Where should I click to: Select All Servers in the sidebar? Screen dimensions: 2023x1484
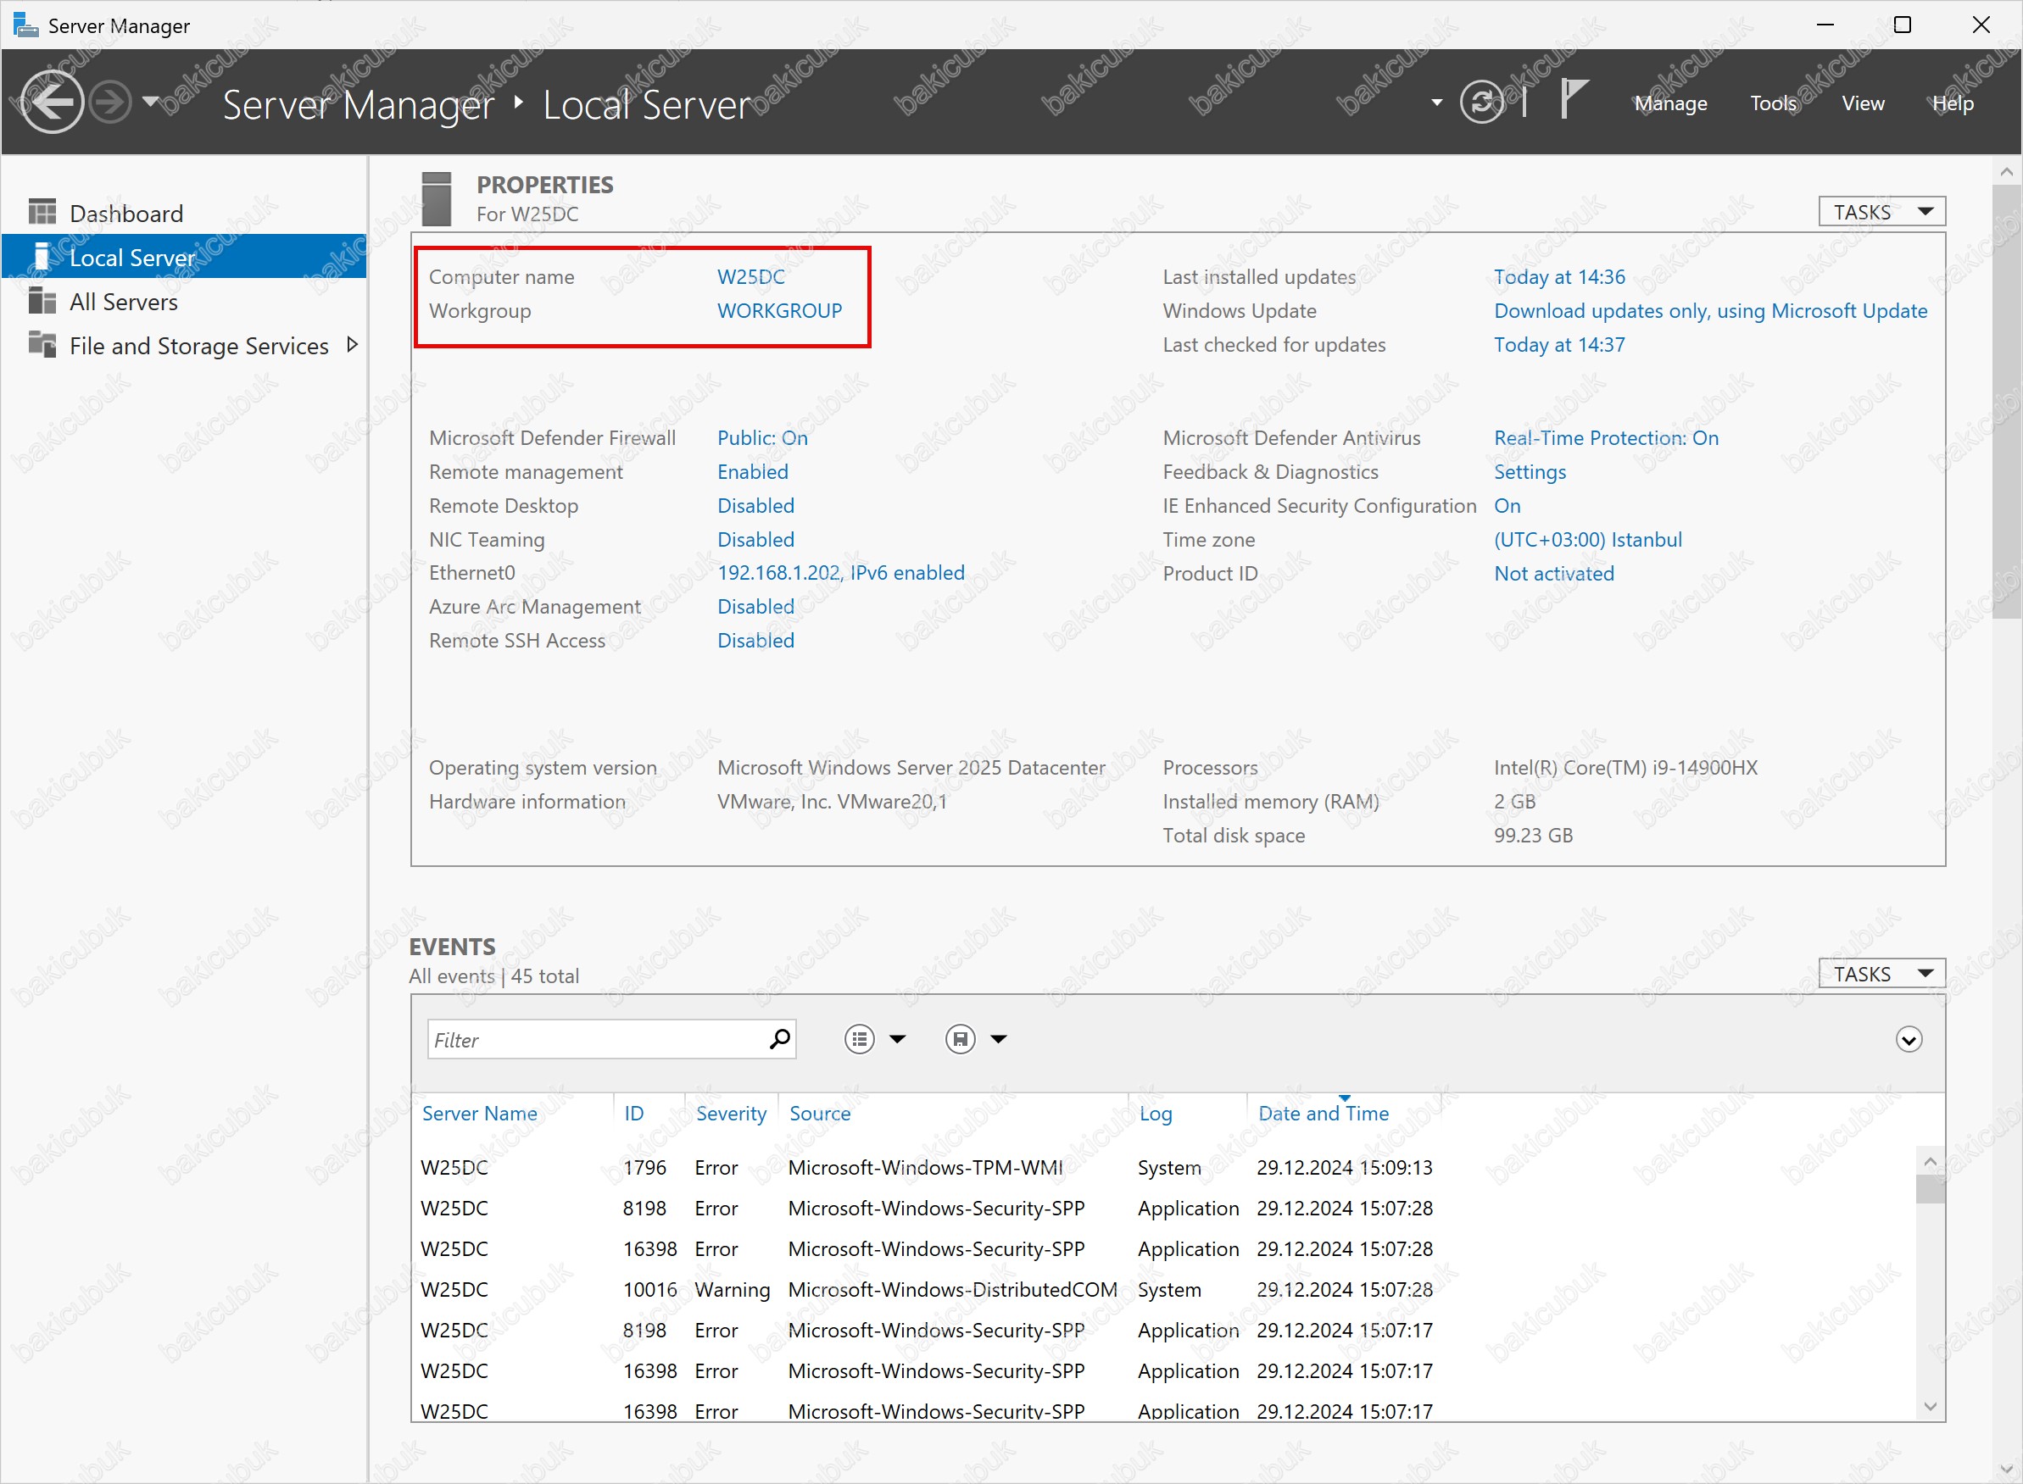tap(184, 301)
